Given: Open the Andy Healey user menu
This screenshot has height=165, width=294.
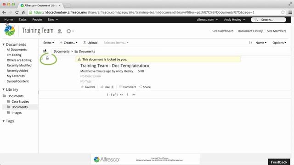Looking at the screenshot, I should pos(234,19).
